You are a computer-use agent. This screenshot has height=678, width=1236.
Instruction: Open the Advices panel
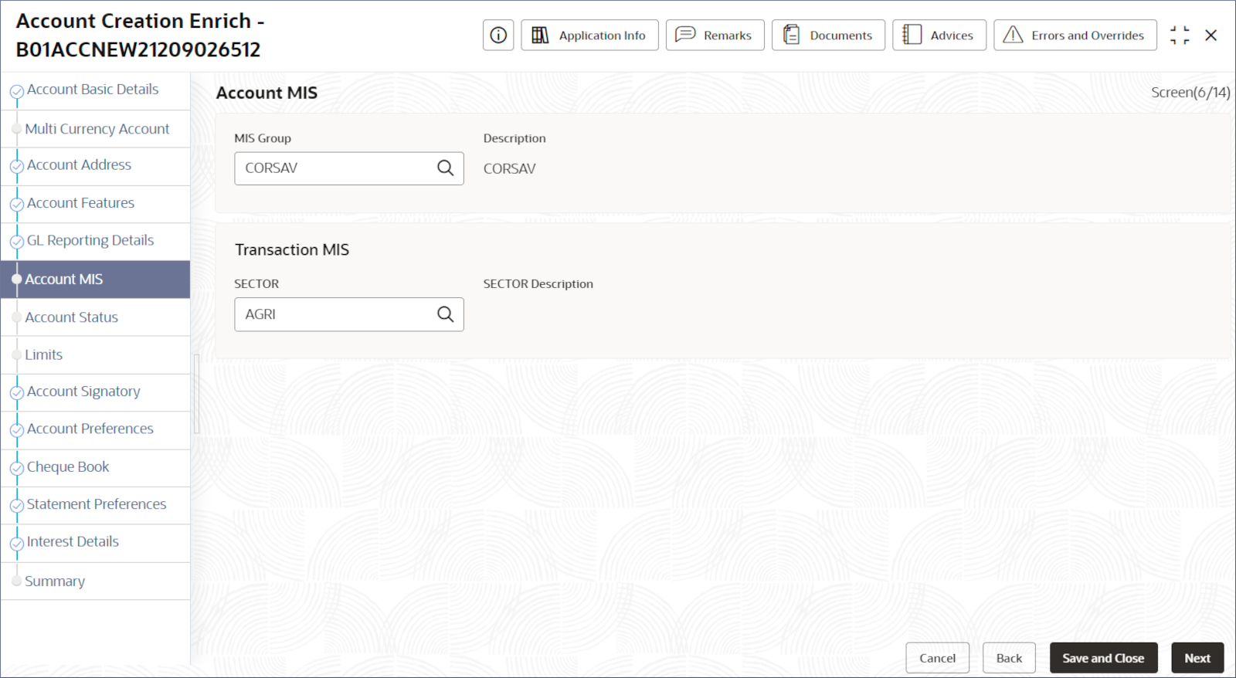(939, 36)
